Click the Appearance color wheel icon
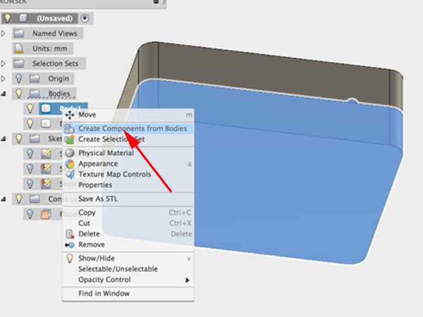This screenshot has height=317, width=423. coord(70,163)
